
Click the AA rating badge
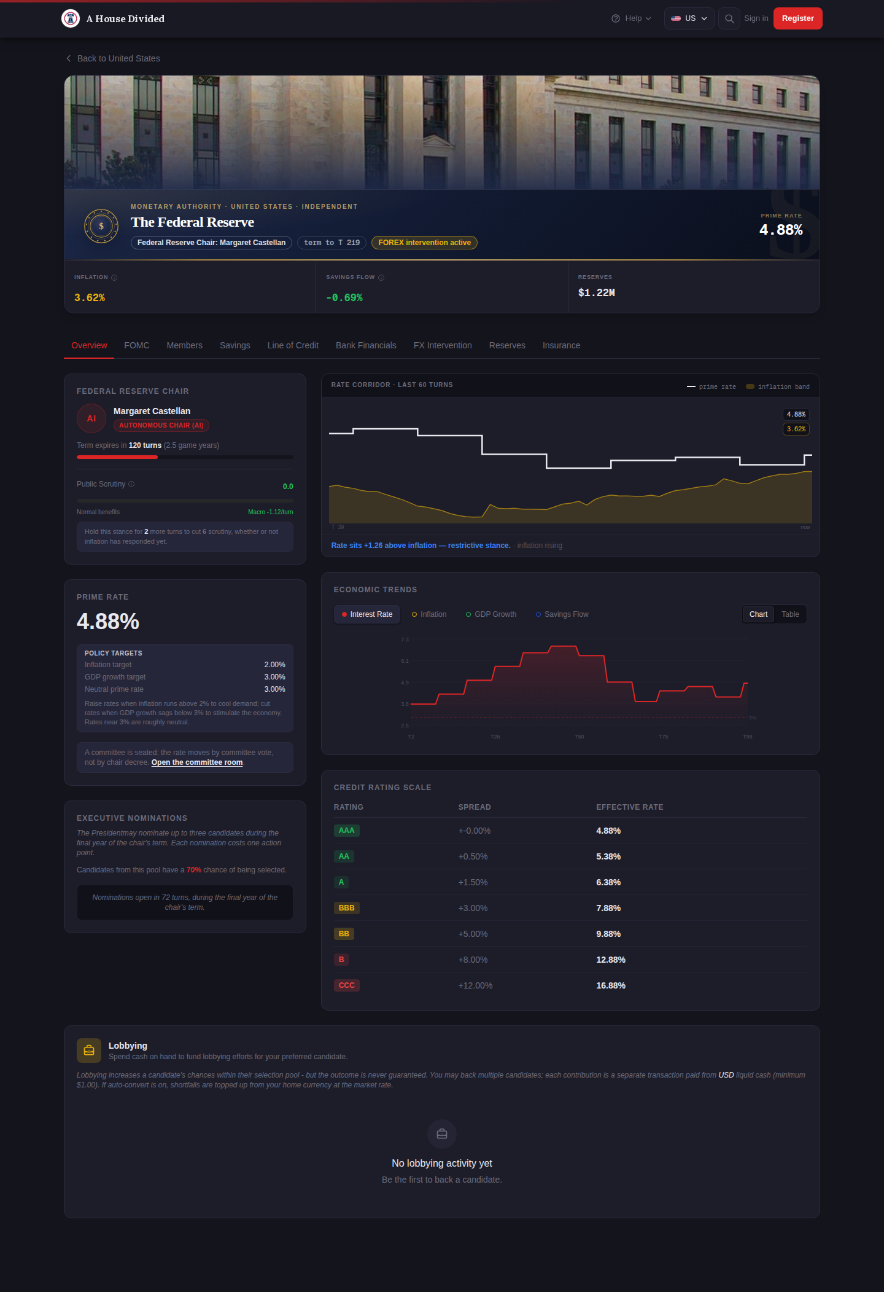click(344, 856)
